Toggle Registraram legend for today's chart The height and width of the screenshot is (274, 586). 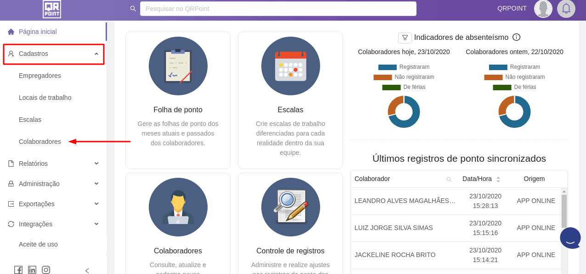tap(403, 67)
